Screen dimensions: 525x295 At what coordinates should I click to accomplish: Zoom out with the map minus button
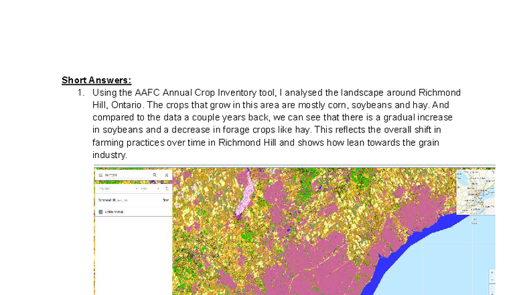[x=492, y=280]
